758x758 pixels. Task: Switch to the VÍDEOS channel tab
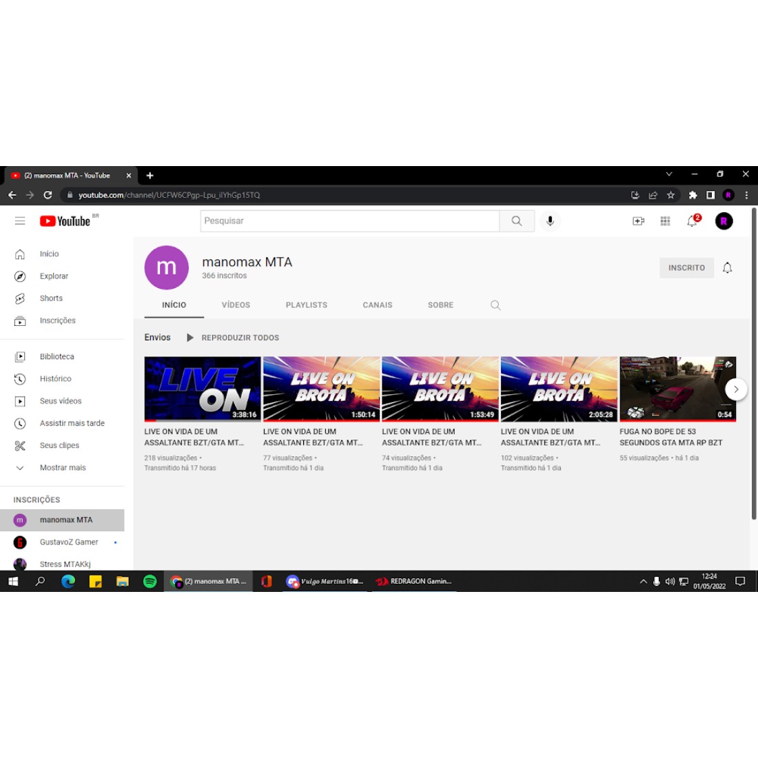click(236, 305)
